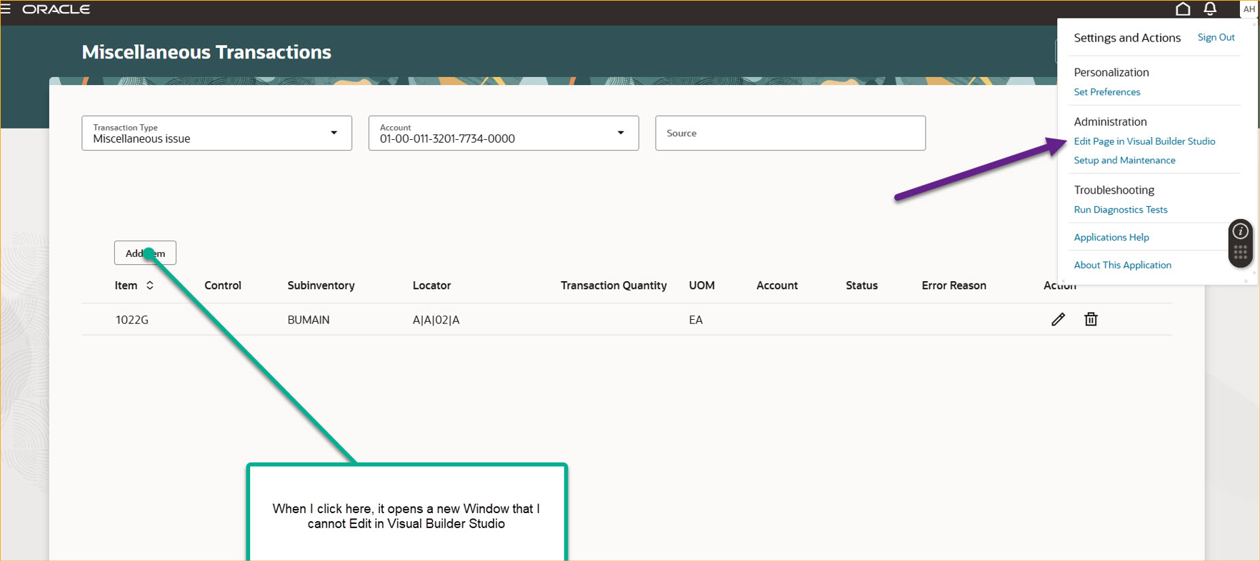Click the "Subinventory" column header
This screenshot has height=561, width=1260.
pos(321,285)
